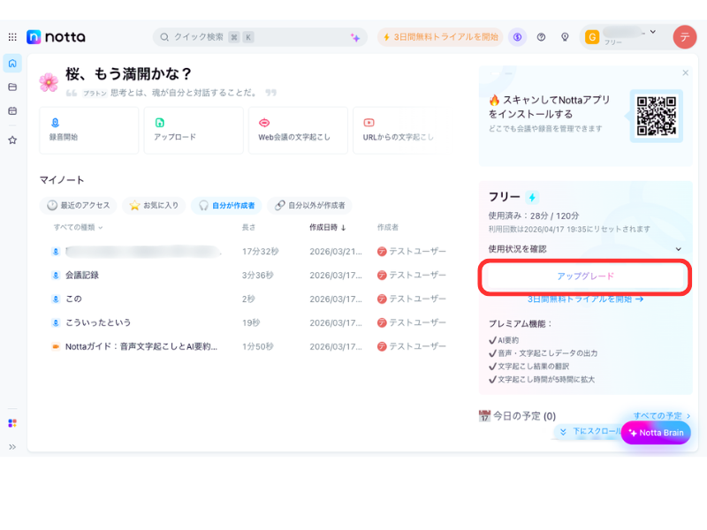Image resolution: width=707 pixels, height=530 pixels.
Task: Expand the left sidebar with double chevron
Action: tap(12, 447)
